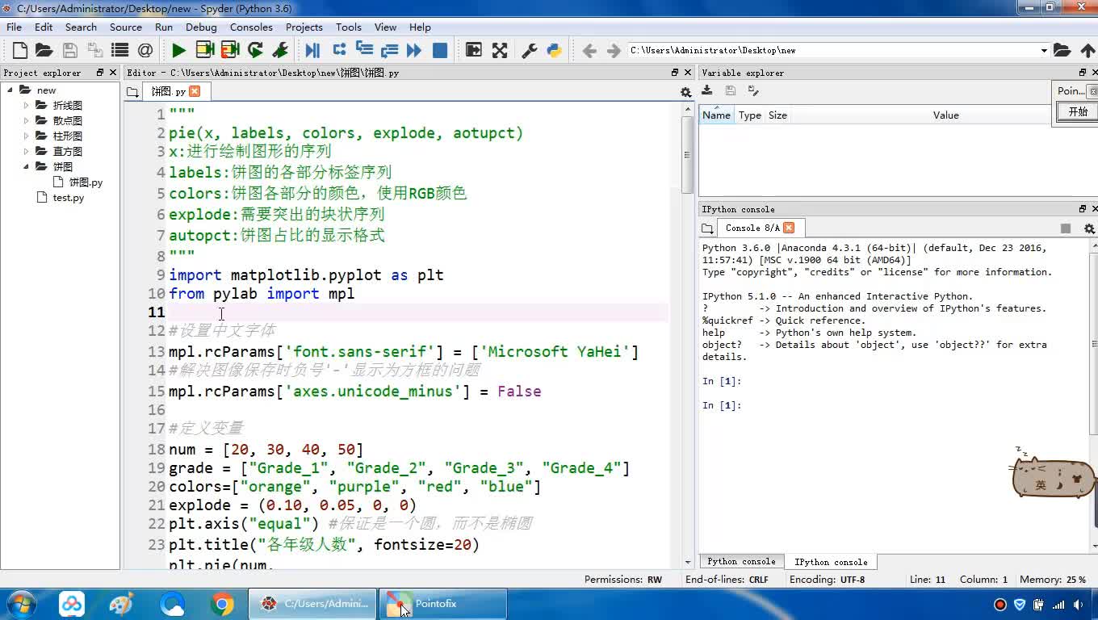This screenshot has height=620, width=1098.
Task: Open the PYTHONPATH manager Python icon
Action: (554, 50)
